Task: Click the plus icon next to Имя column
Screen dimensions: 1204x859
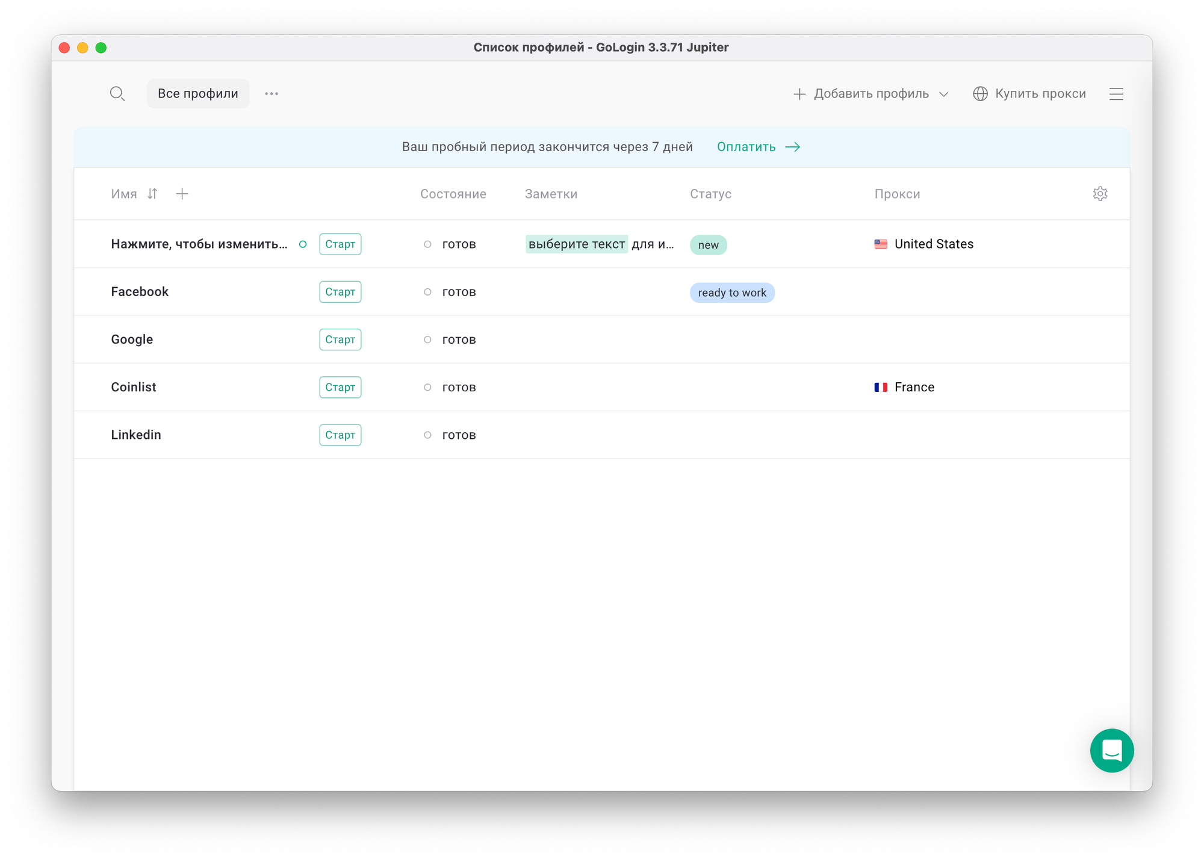Action: pyautogui.click(x=182, y=194)
